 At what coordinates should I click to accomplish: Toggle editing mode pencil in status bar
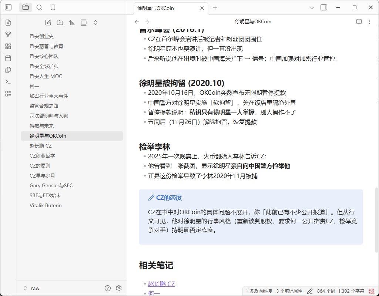310,291
